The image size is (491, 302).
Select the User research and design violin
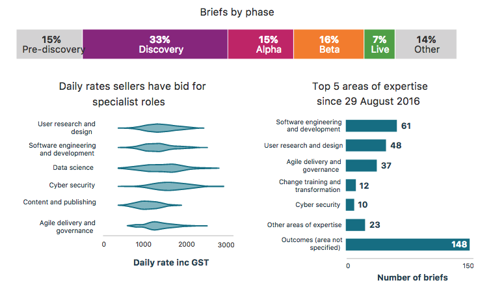point(161,128)
